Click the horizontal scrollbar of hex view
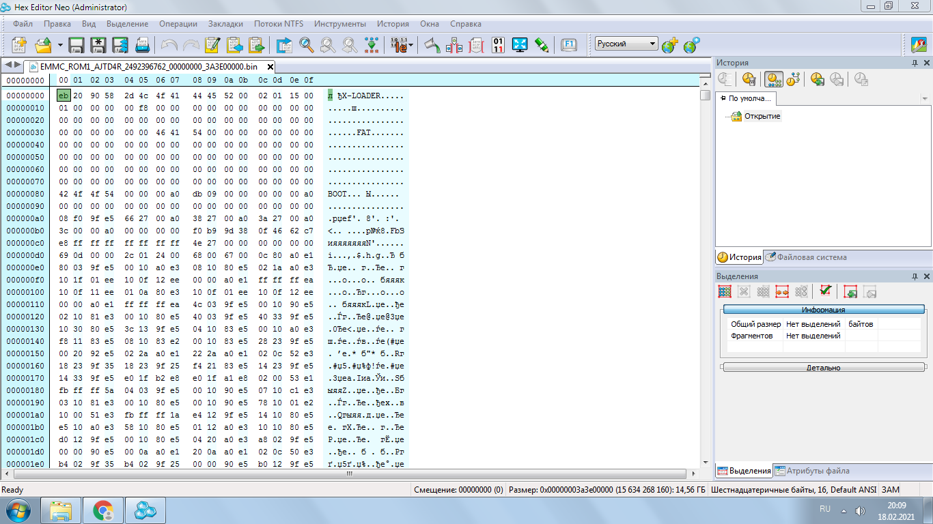Image resolution: width=933 pixels, height=524 pixels. tap(350, 474)
